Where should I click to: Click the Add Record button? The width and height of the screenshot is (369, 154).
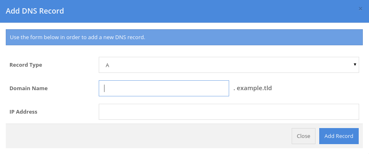(x=339, y=136)
